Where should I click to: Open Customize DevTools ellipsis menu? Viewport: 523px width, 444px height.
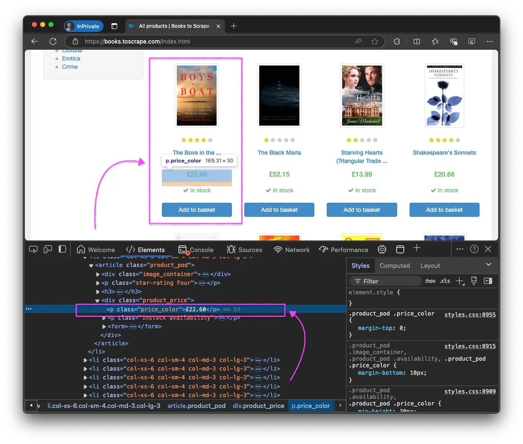(460, 249)
